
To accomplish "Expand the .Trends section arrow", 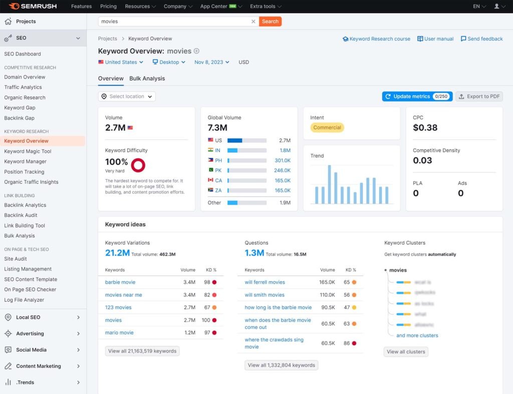I will point(78,382).
